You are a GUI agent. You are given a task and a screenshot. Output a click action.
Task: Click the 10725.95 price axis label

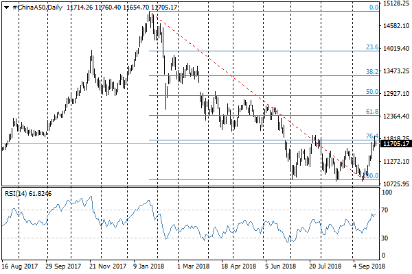pyautogui.click(x=396, y=184)
